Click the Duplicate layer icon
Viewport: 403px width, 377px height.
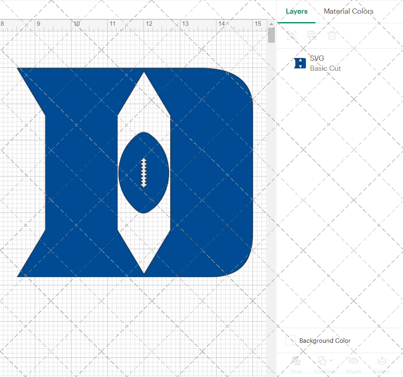pyautogui.click(x=312, y=35)
